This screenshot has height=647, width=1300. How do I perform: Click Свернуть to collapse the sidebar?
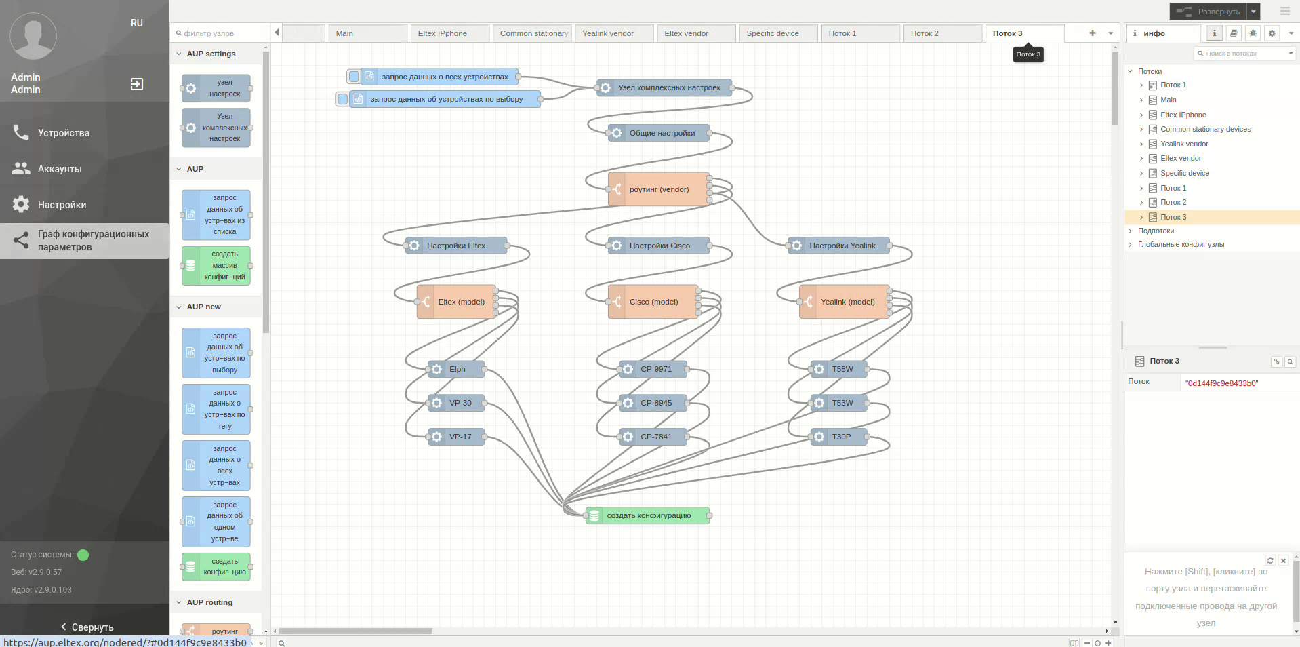[x=87, y=627]
